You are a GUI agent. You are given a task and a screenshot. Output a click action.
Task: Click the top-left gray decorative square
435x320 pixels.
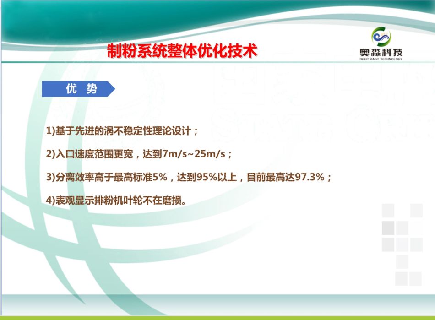click(x=388, y=210)
